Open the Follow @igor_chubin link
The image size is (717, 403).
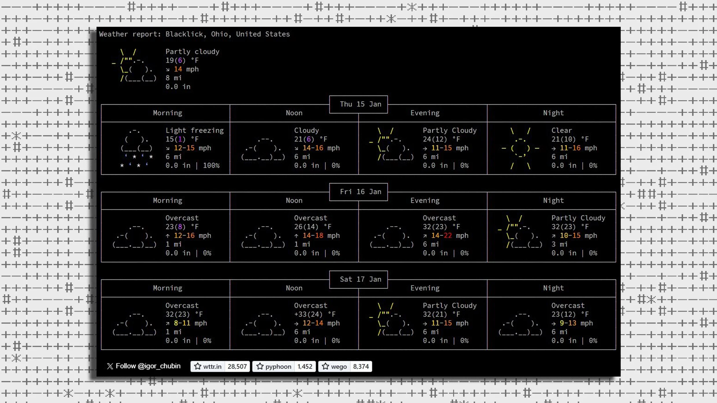coord(148,366)
